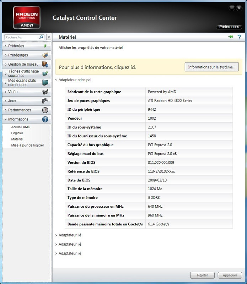Select the Powered by AMD value
This screenshot has height=284, width=247.
tap(162, 92)
